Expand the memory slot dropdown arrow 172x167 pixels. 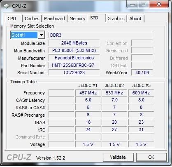[41, 35]
